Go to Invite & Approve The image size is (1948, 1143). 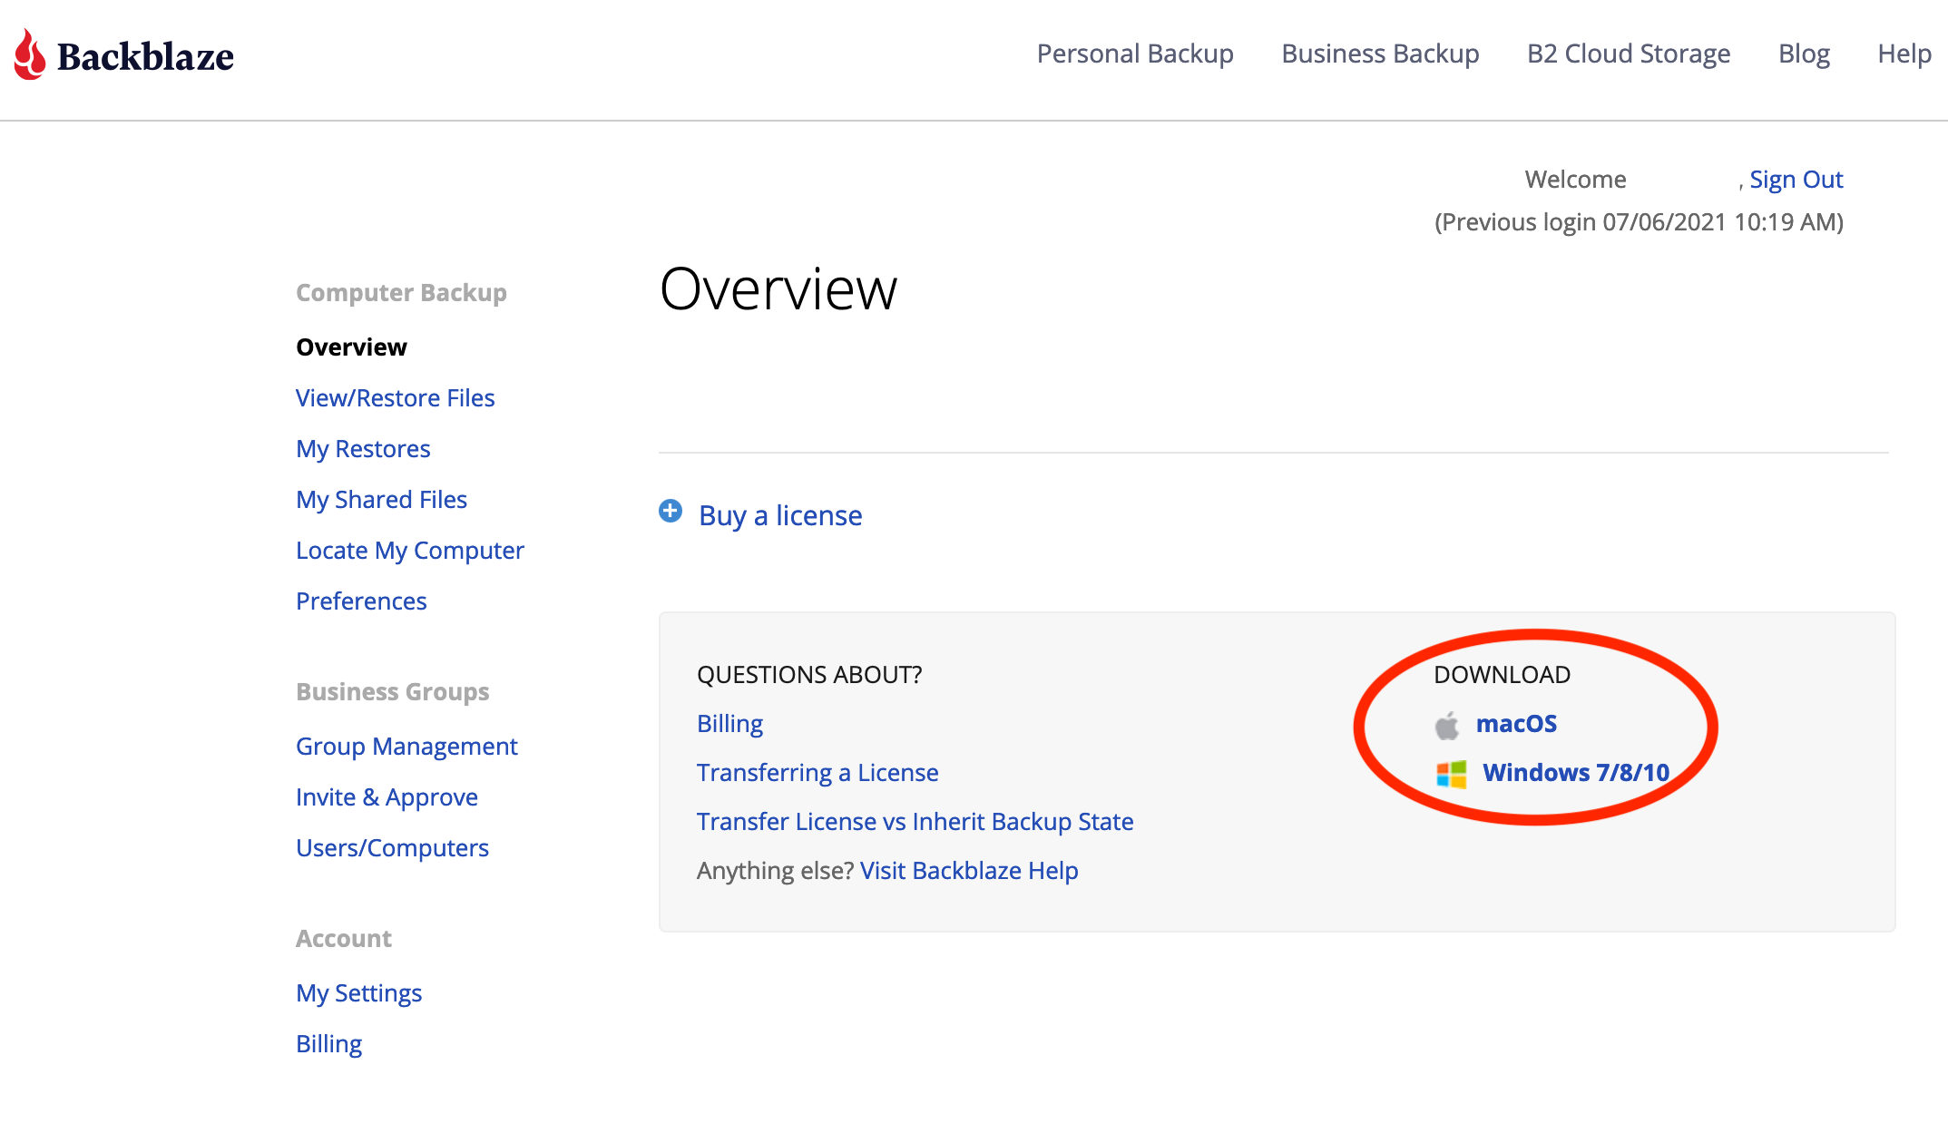[387, 797]
